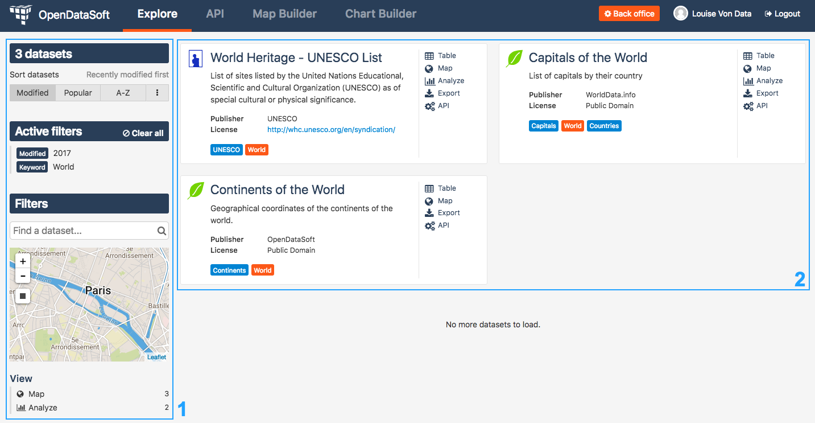This screenshot has width=815, height=423.
Task: Export the Capitals of the World dataset
Action: 761,93
